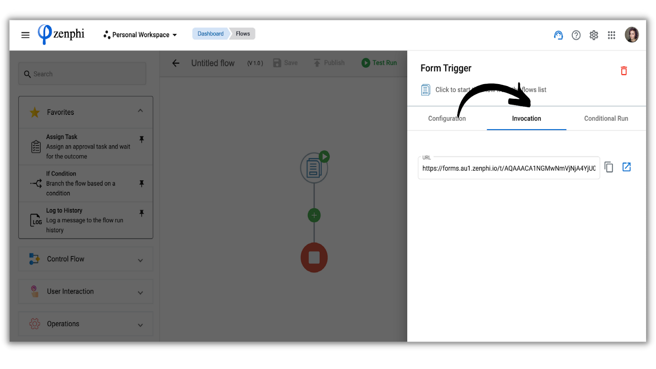Open the help question mark icon
Screen dimensions: 656x369
click(576, 35)
